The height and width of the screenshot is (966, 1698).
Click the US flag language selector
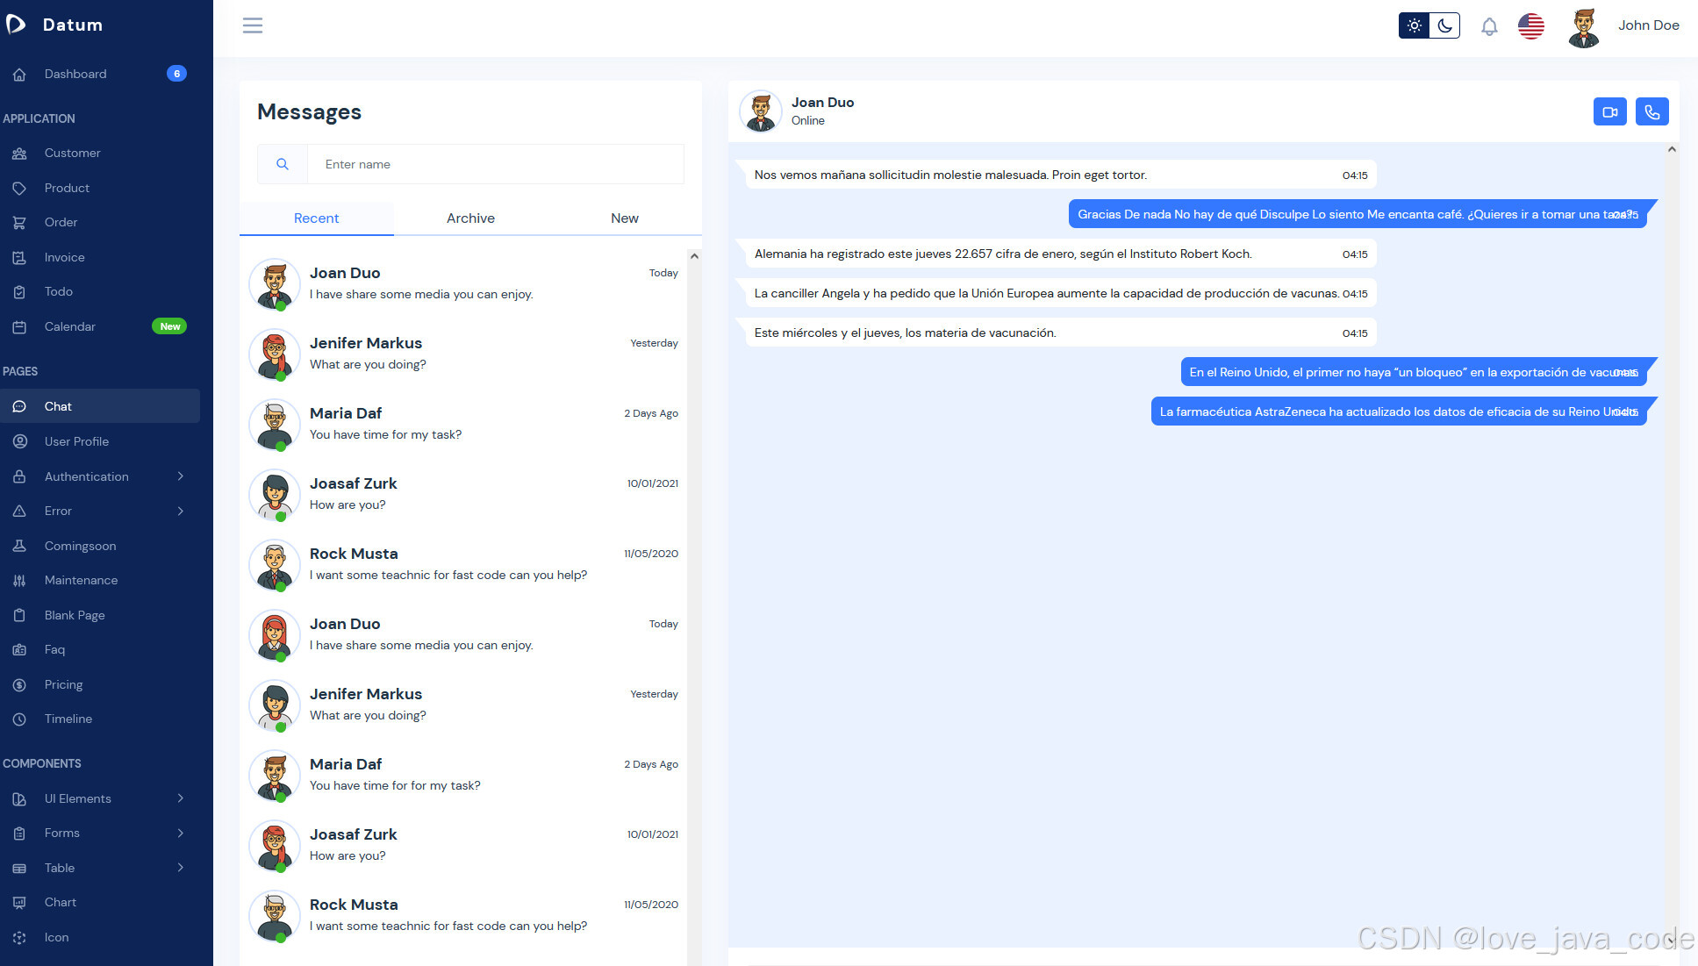click(x=1530, y=26)
